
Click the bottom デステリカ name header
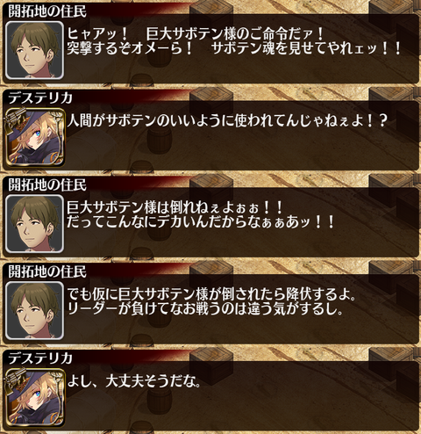[40, 358]
